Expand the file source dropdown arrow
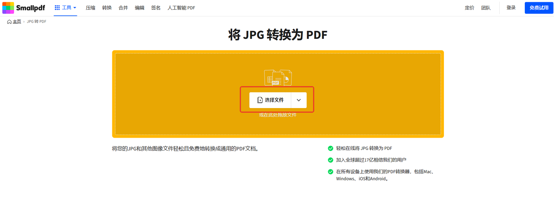The width and height of the screenshot is (554, 198). tap(299, 100)
